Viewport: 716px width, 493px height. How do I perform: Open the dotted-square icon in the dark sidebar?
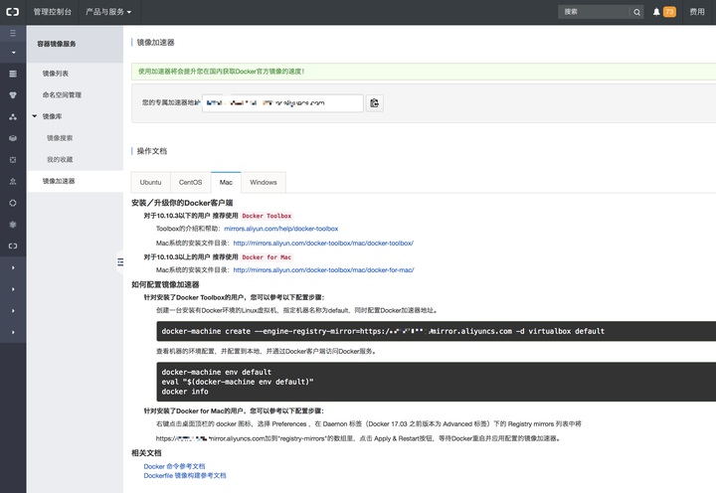(13, 160)
